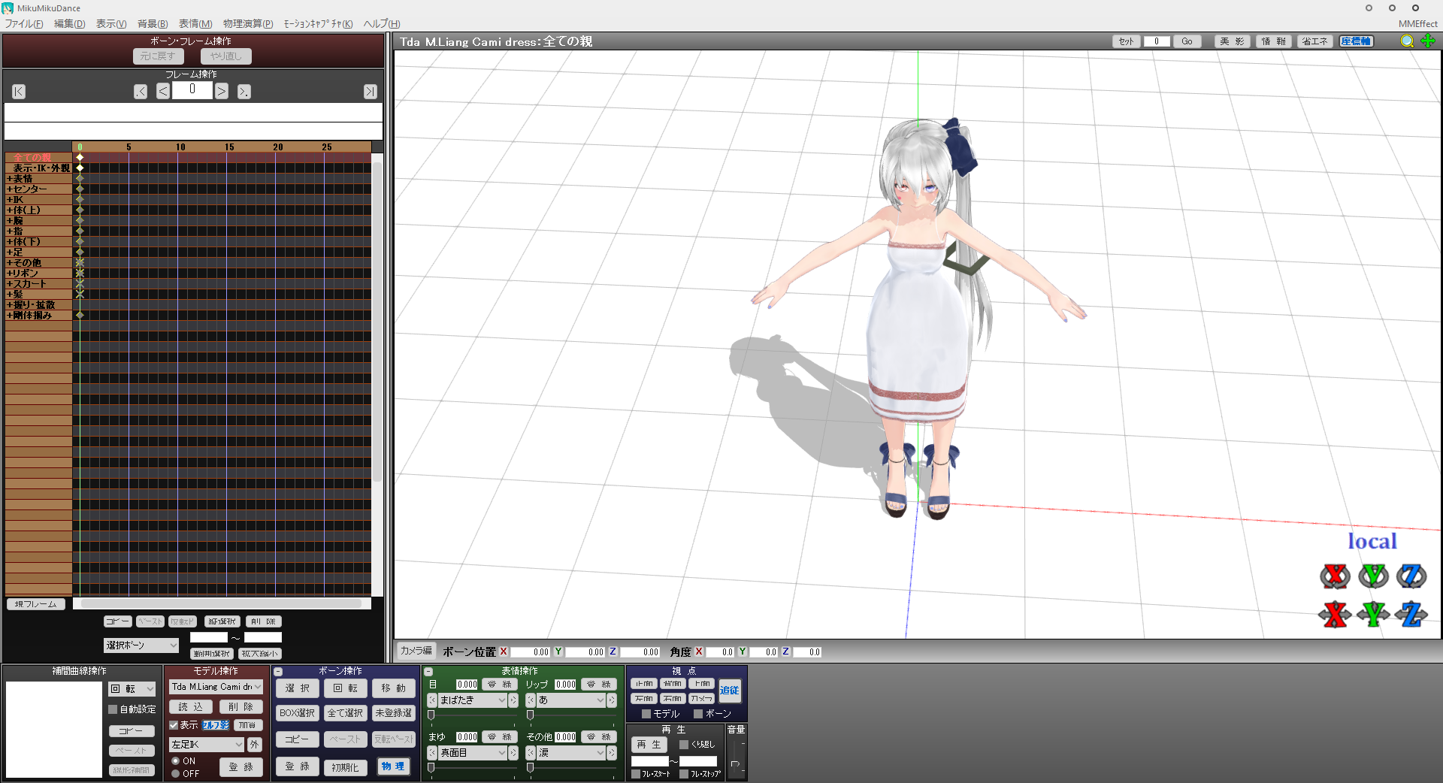Click the 再生 play button
Image resolution: width=1443 pixels, height=783 pixels.
pos(649,745)
